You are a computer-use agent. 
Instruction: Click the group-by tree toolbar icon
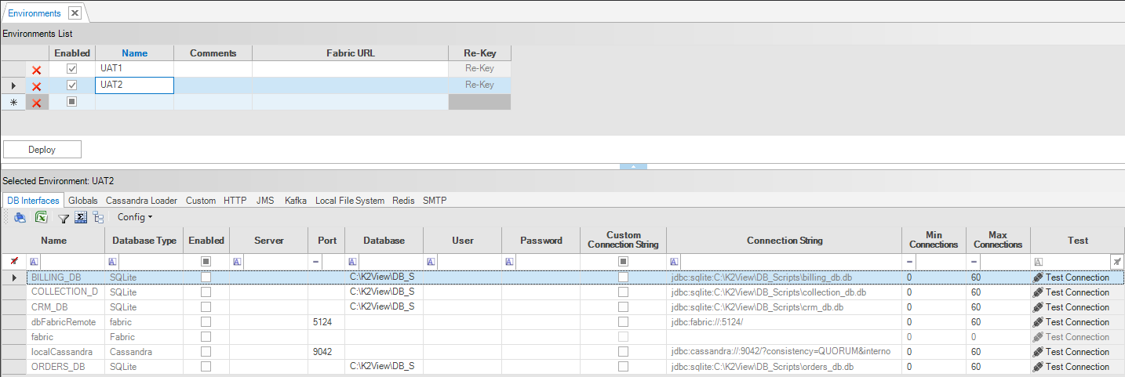tap(98, 218)
